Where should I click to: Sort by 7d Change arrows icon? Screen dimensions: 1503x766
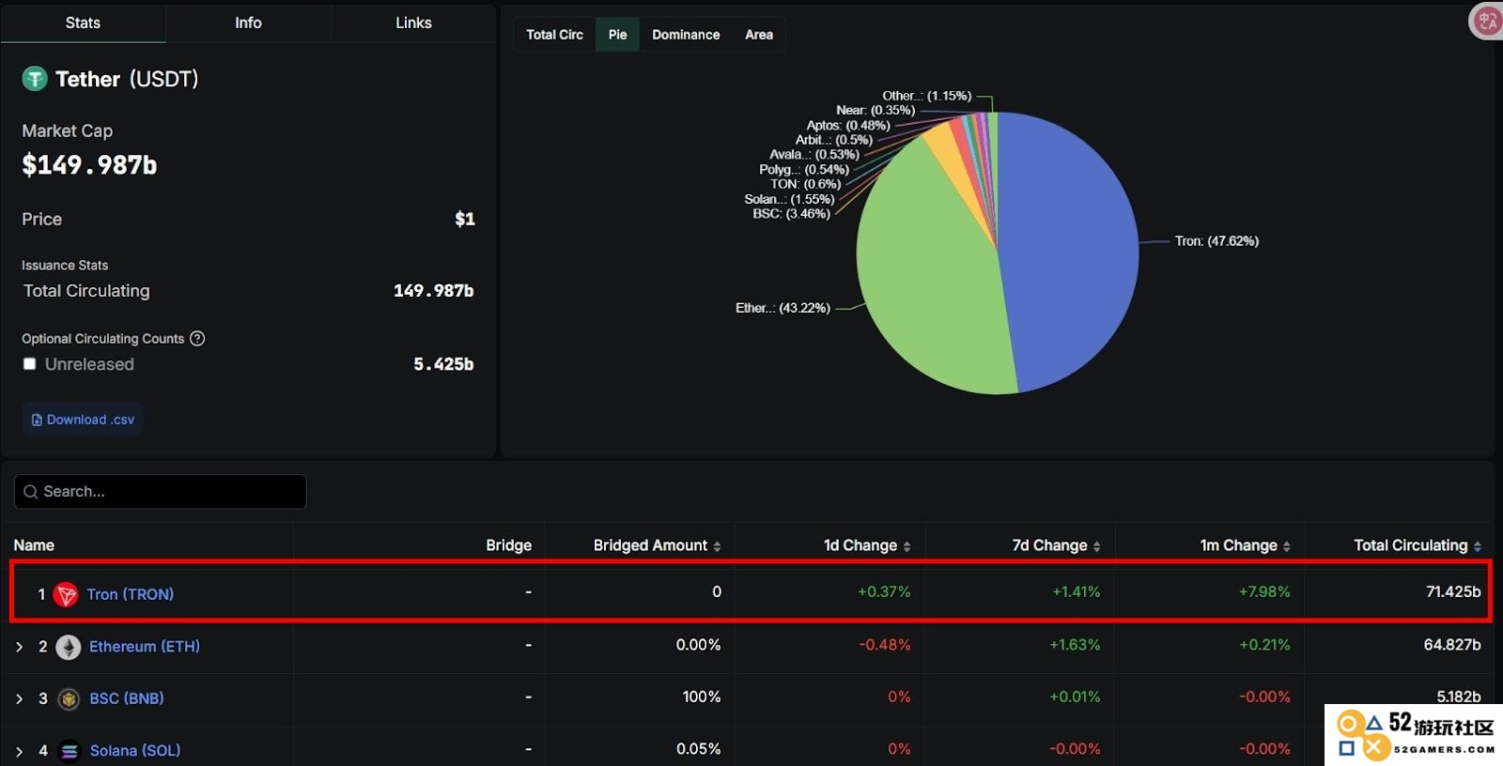point(1096,546)
